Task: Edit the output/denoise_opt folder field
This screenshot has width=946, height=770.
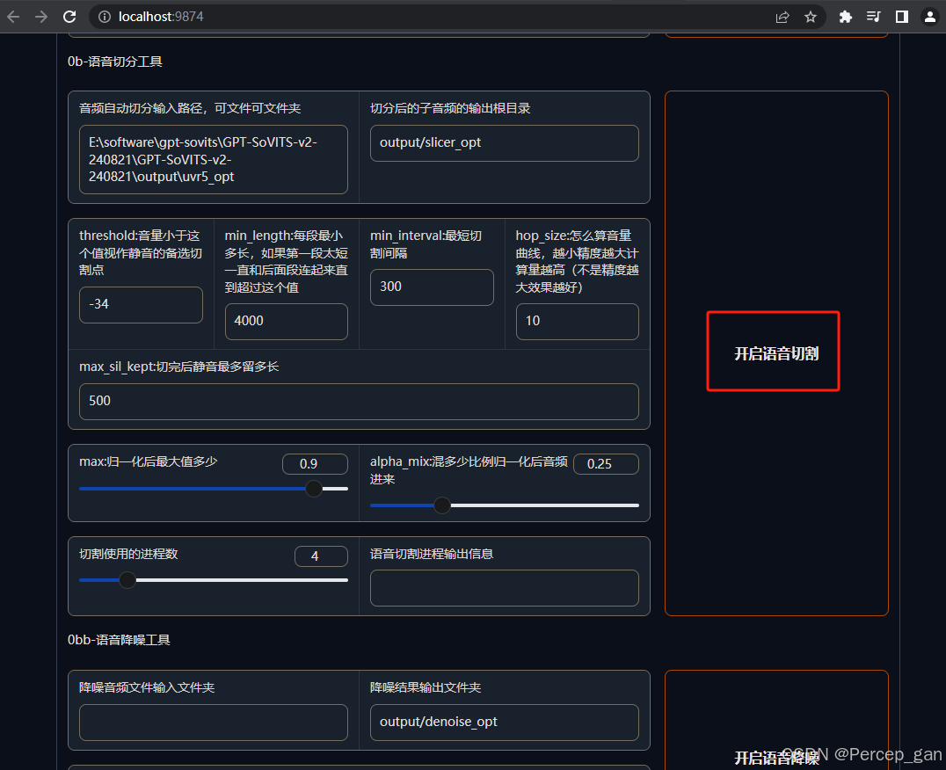Action: (x=505, y=723)
